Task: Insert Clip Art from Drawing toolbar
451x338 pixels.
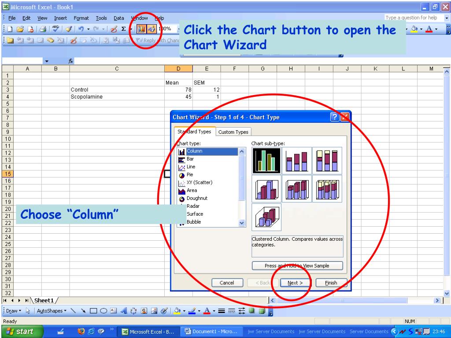Action: point(144,311)
